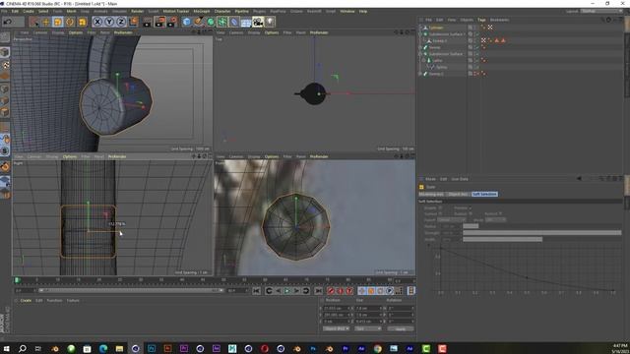The height and width of the screenshot is (354, 630).
Task: Open the MoGraph menu
Action: 202,11
